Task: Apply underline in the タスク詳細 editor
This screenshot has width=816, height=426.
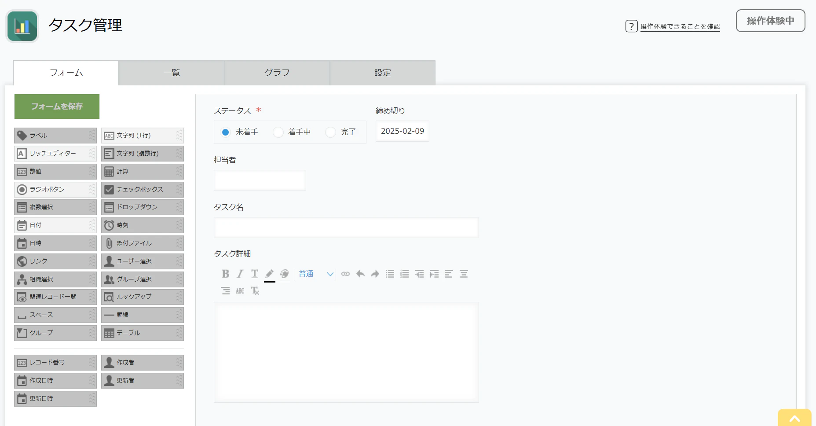Action: 255,274
